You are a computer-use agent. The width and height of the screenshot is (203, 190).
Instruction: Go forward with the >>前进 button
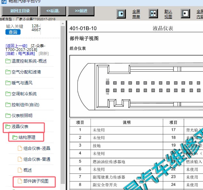click(81, 11)
